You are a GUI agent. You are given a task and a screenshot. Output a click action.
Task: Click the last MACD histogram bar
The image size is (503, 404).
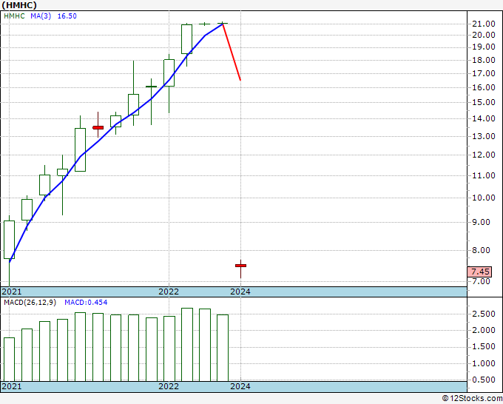click(223, 348)
